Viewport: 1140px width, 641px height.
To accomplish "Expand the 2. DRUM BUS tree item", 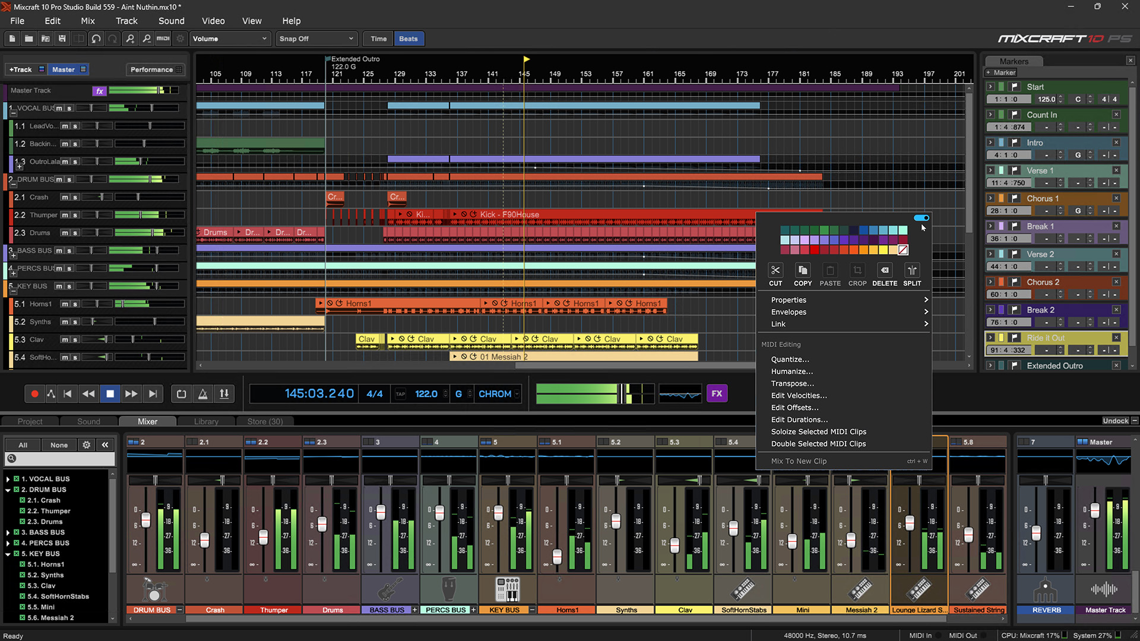I will 8,489.
